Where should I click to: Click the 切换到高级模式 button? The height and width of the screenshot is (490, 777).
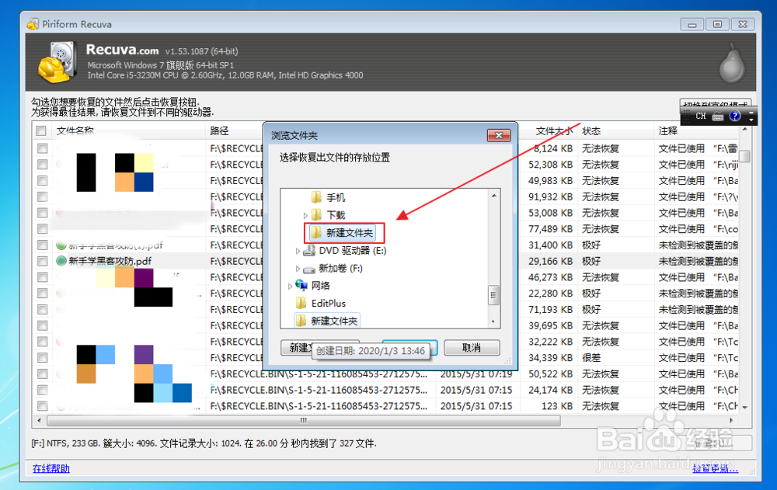[715, 103]
